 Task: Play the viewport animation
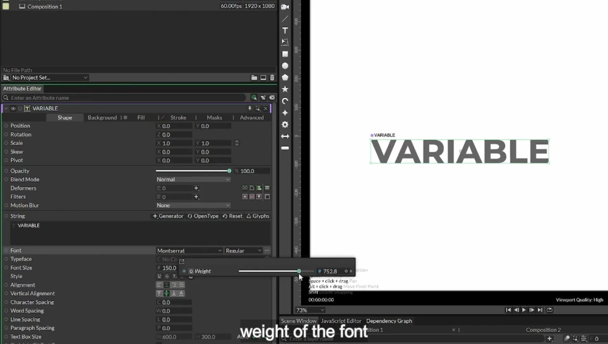(524, 310)
